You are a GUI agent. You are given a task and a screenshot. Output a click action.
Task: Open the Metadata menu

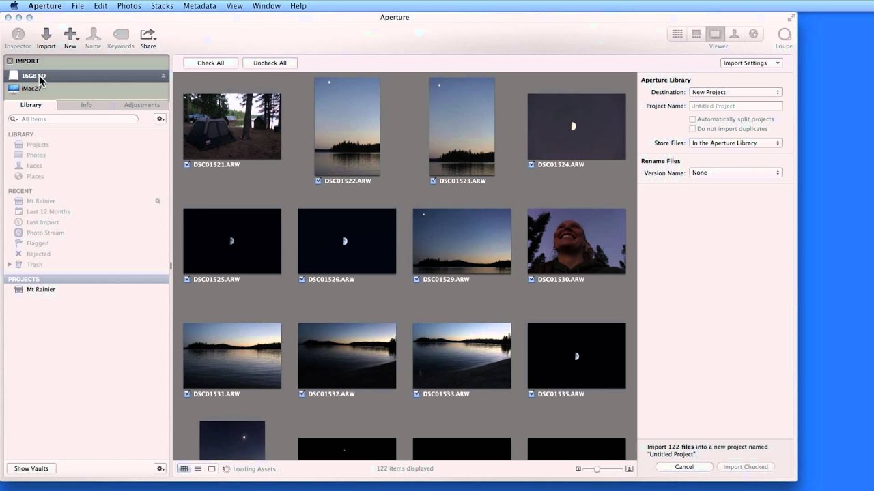point(200,5)
